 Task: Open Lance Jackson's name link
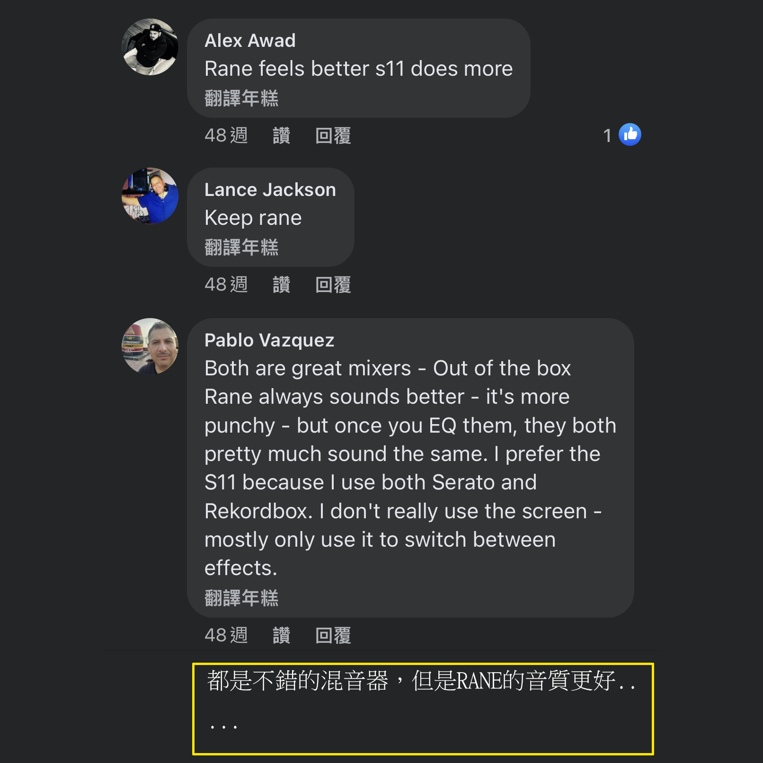click(x=270, y=190)
